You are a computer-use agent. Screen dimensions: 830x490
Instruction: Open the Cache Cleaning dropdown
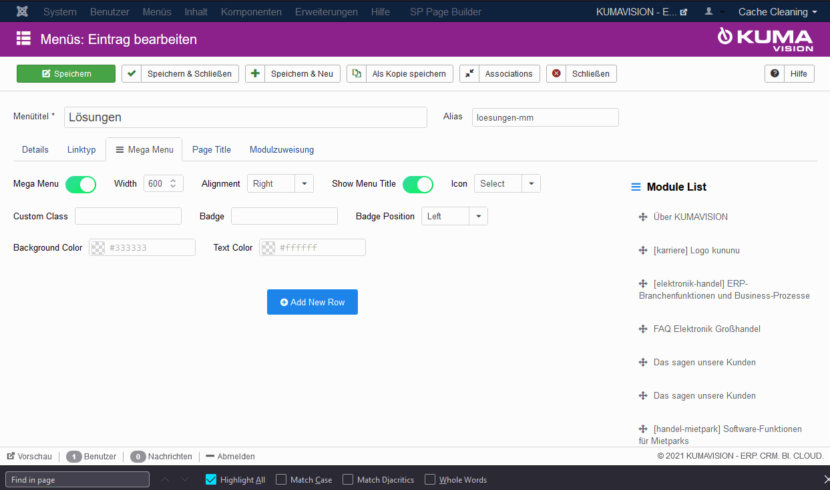[x=778, y=12]
